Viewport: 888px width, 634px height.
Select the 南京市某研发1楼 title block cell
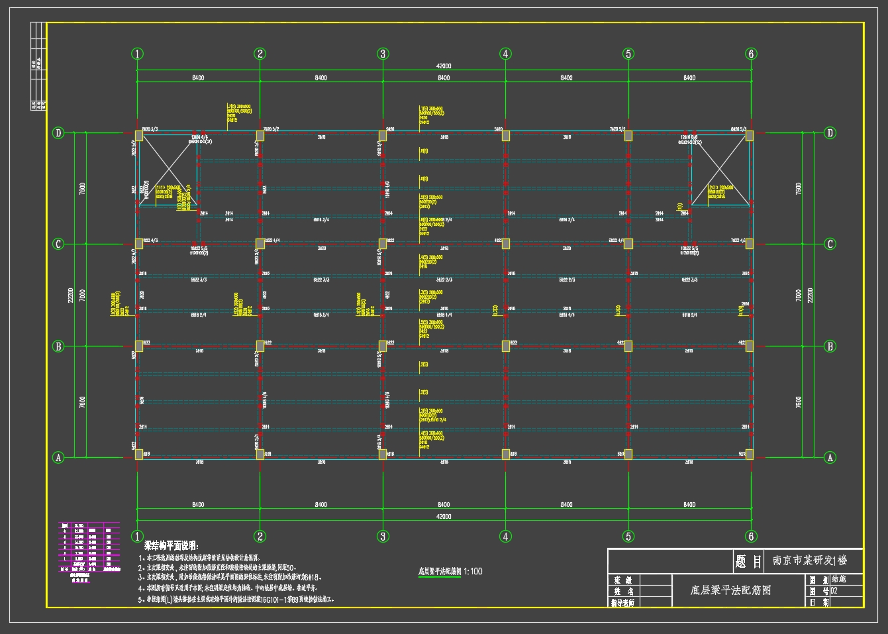[x=814, y=560]
